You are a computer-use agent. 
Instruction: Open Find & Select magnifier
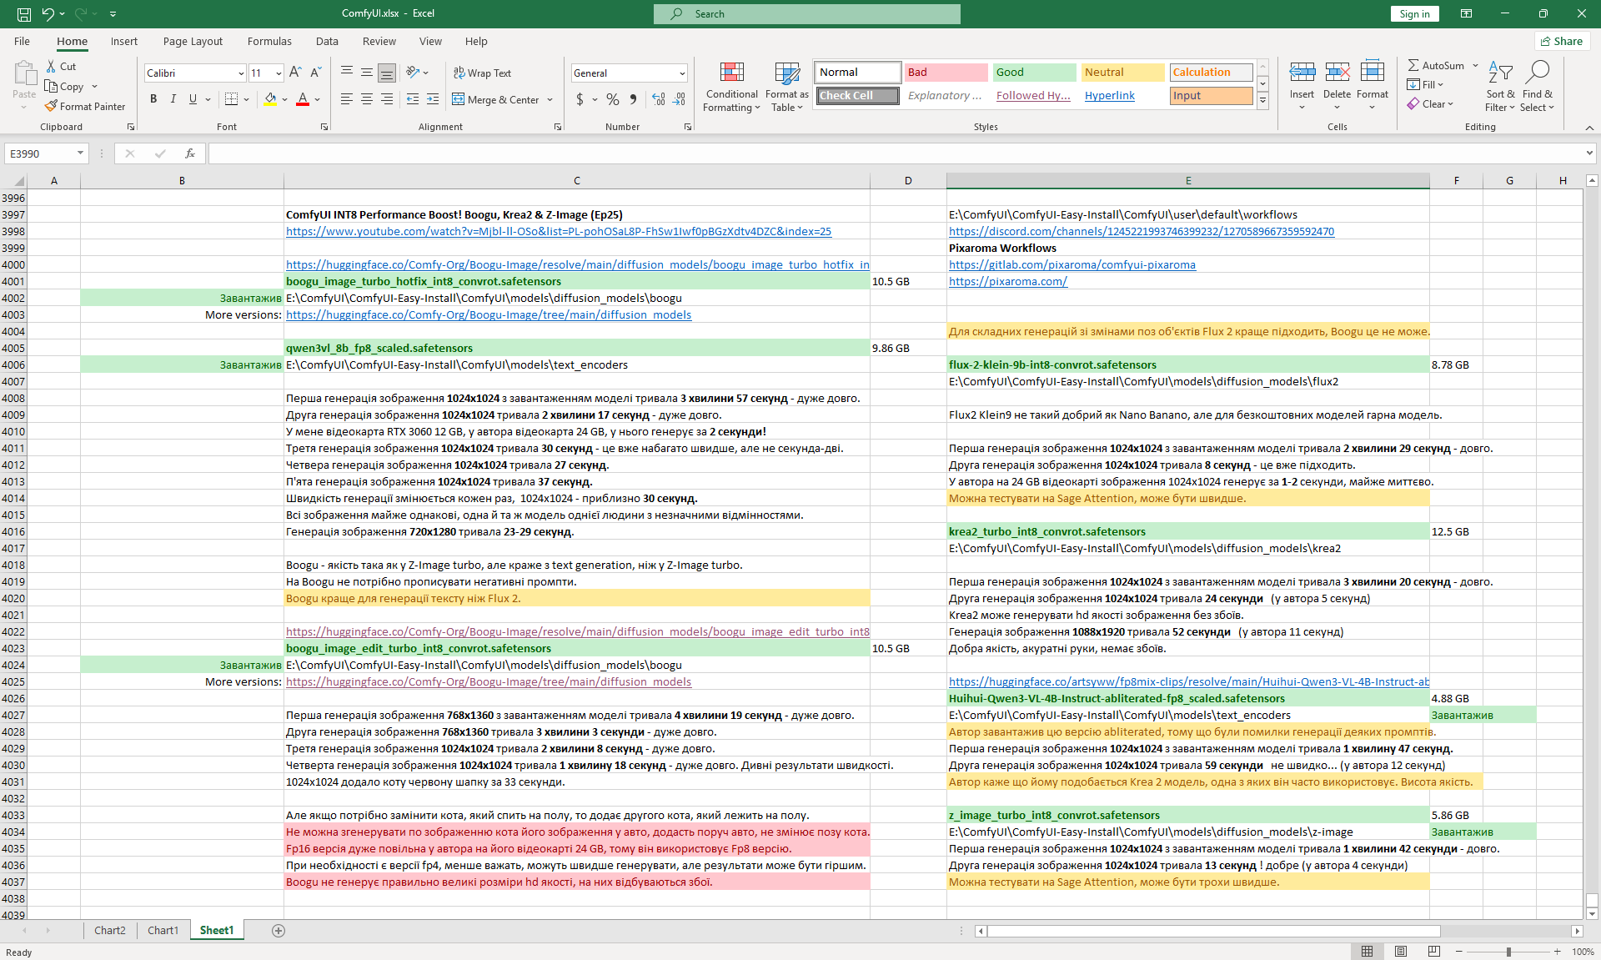click(1537, 73)
